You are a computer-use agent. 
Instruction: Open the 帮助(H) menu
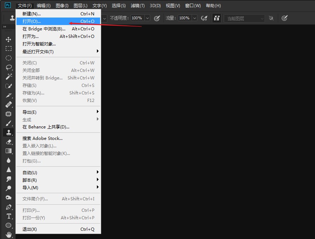pos(213,6)
